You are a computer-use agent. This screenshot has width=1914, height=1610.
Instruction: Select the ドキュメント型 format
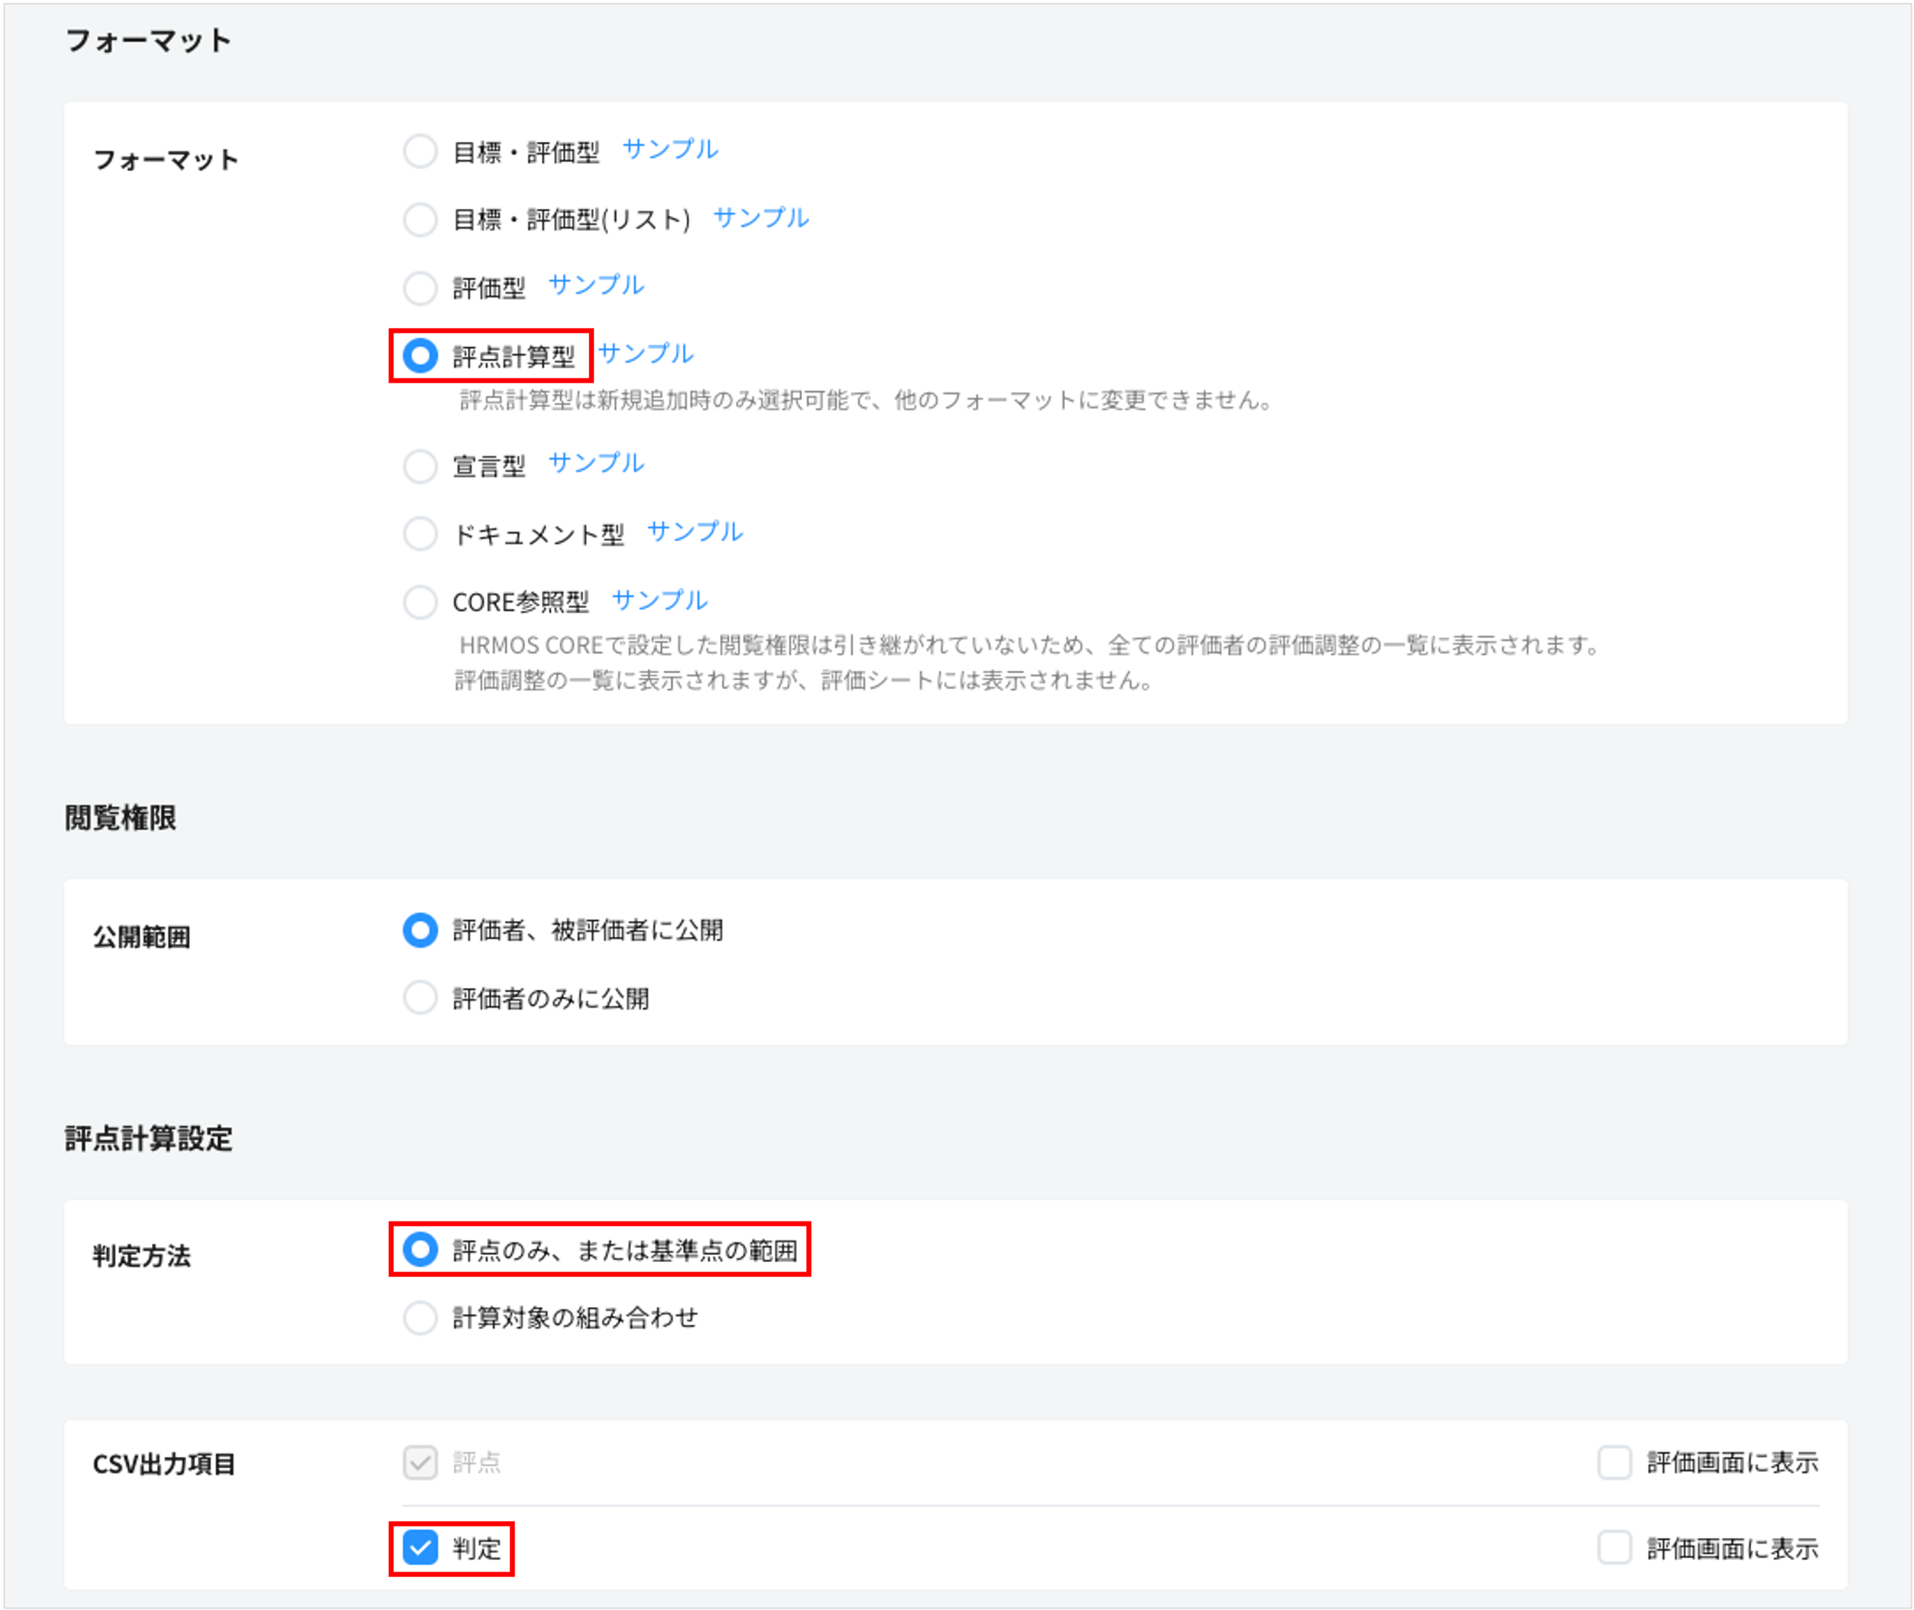click(420, 534)
